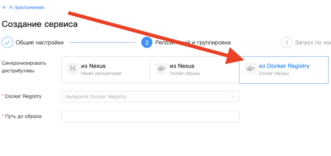The image size is (331, 156).
Task: Open the 'Общие настройки' step
Action: 39,42
